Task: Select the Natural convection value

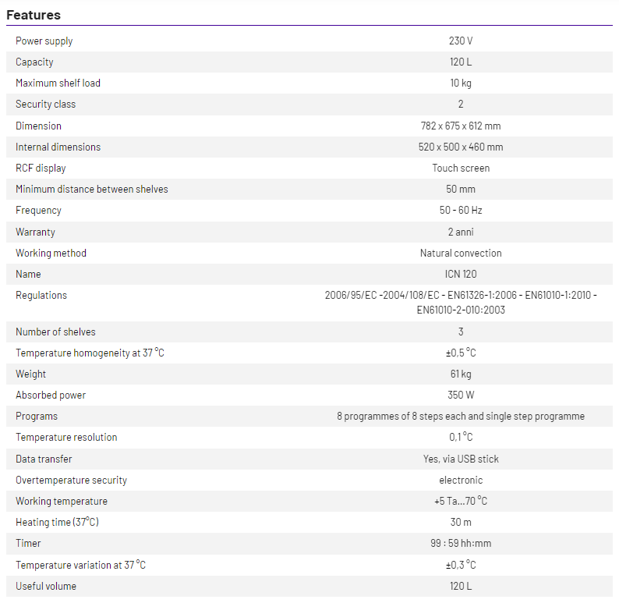Action: [460, 253]
